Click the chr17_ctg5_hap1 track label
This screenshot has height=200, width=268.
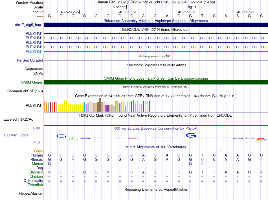pyautogui.click(x=29, y=25)
